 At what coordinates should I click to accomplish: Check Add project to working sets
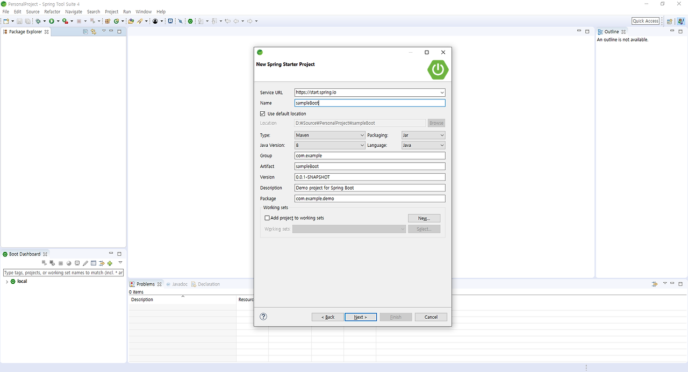point(267,218)
